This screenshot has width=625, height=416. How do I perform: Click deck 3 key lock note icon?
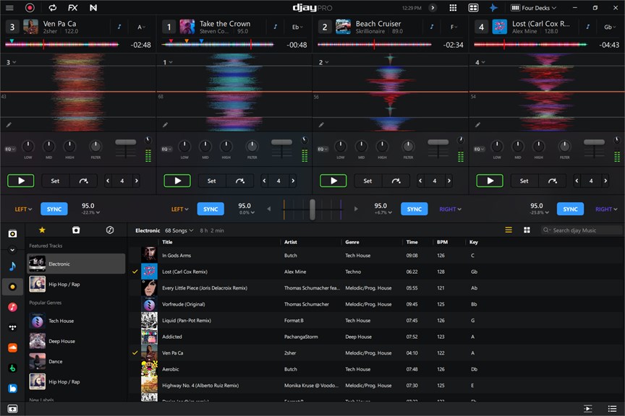(119, 27)
